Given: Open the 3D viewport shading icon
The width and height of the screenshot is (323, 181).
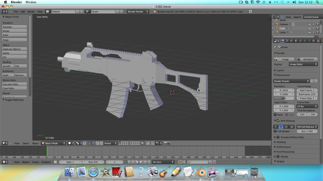Looking at the screenshot, I should [x=70, y=143].
